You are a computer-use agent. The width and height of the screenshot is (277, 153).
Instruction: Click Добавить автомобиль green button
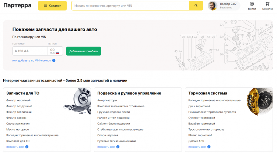[84, 51]
